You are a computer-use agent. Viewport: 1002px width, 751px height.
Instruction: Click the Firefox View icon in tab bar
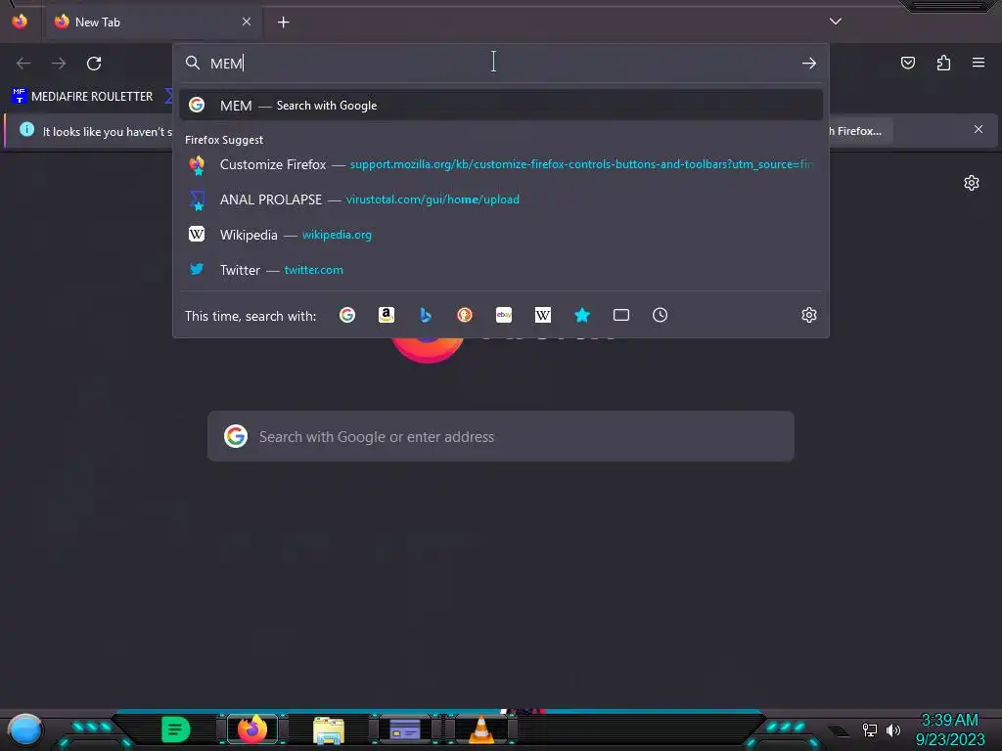coord(20,22)
